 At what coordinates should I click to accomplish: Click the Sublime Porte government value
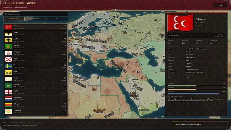tap(190, 58)
